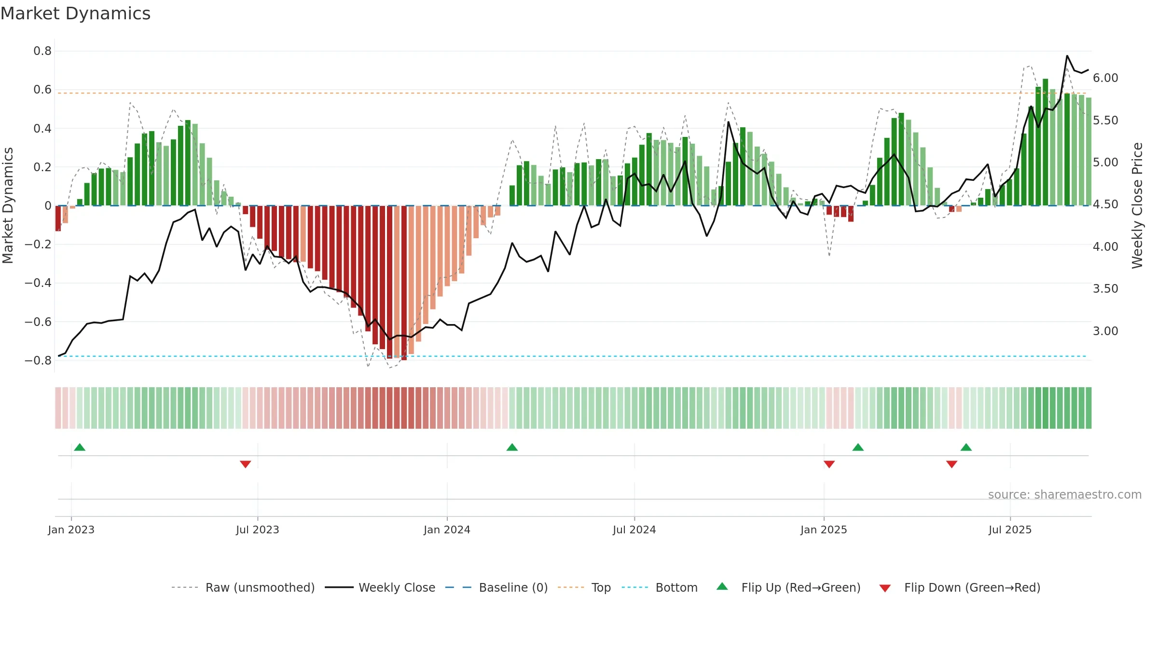The image size is (1158, 651).
Task: Click the 3.50 price tick on right axis
Action: (x=1106, y=289)
